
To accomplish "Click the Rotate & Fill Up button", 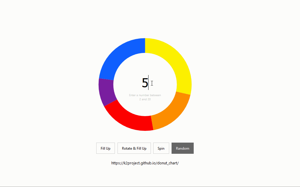I will click(134, 148).
